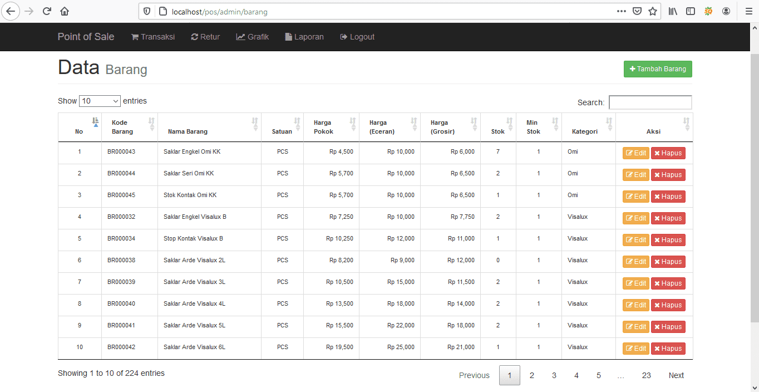Edit Saklar Engkel Omi KK row
The width and height of the screenshot is (759, 392).
tap(636, 153)
